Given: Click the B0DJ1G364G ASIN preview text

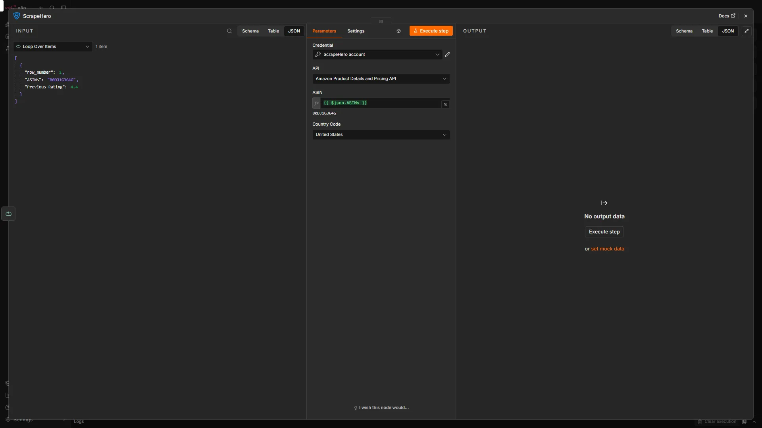Looking at the screenshot, I should pos(324,113).
